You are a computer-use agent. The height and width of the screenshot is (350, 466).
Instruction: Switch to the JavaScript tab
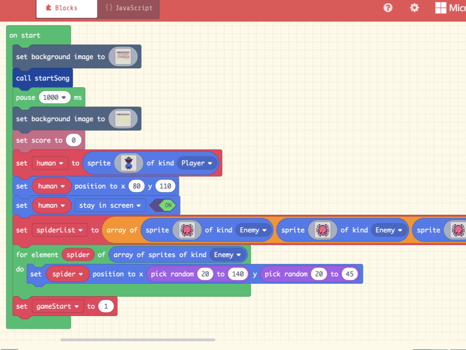tap(129, 8)
